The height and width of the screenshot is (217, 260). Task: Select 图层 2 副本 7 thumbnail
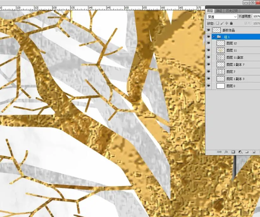point(221,65)
